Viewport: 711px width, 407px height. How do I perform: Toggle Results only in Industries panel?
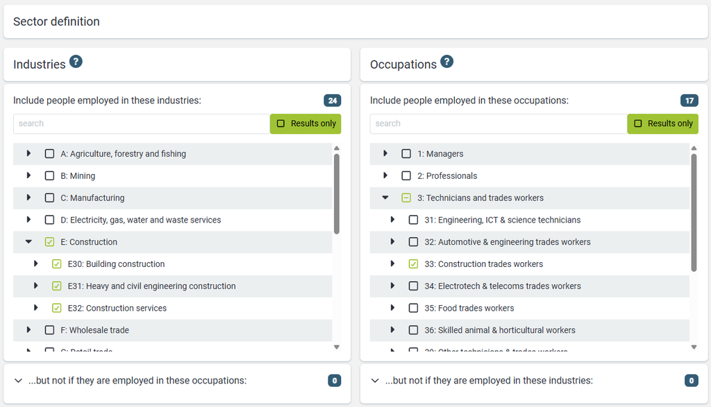click(x=306, y=123)
